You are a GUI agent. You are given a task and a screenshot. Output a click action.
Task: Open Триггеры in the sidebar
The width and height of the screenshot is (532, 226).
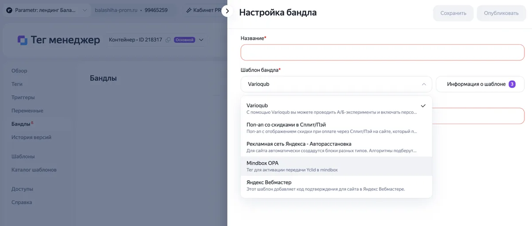point(23,97)
